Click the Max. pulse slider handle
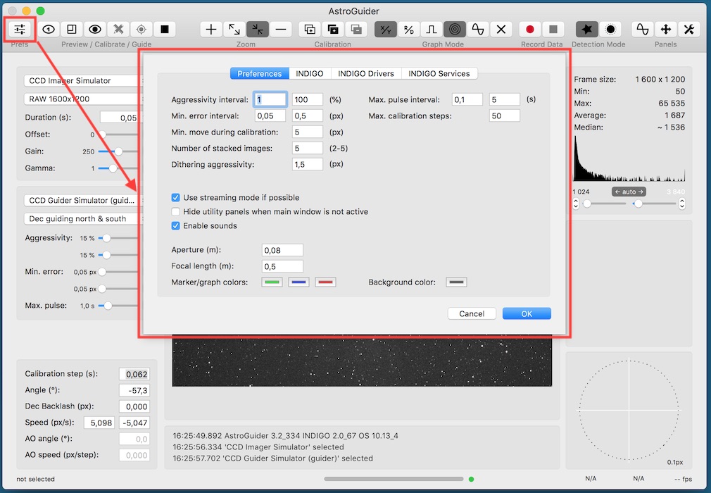This screenshot has width=711, height=493. point(108,306)
